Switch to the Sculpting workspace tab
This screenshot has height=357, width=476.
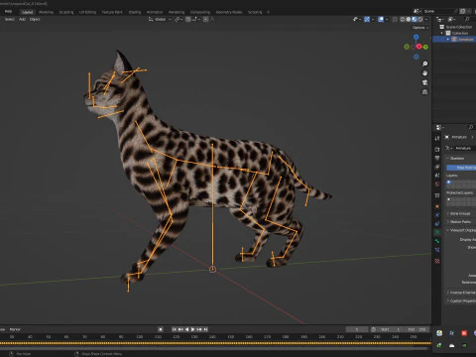[x=66, y=12]
